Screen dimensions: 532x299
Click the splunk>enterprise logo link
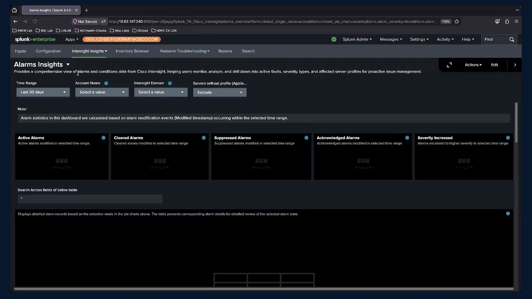tap(35, 39)
